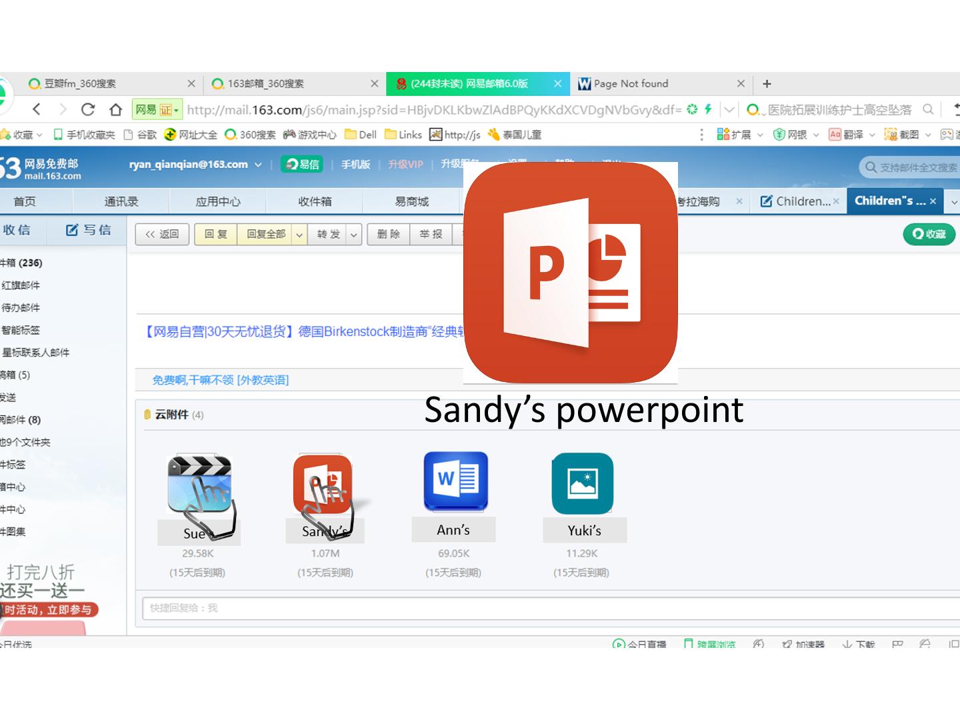Open the 收件箱 inbox tab
960x720 pixels.
[x=315, y=201]
